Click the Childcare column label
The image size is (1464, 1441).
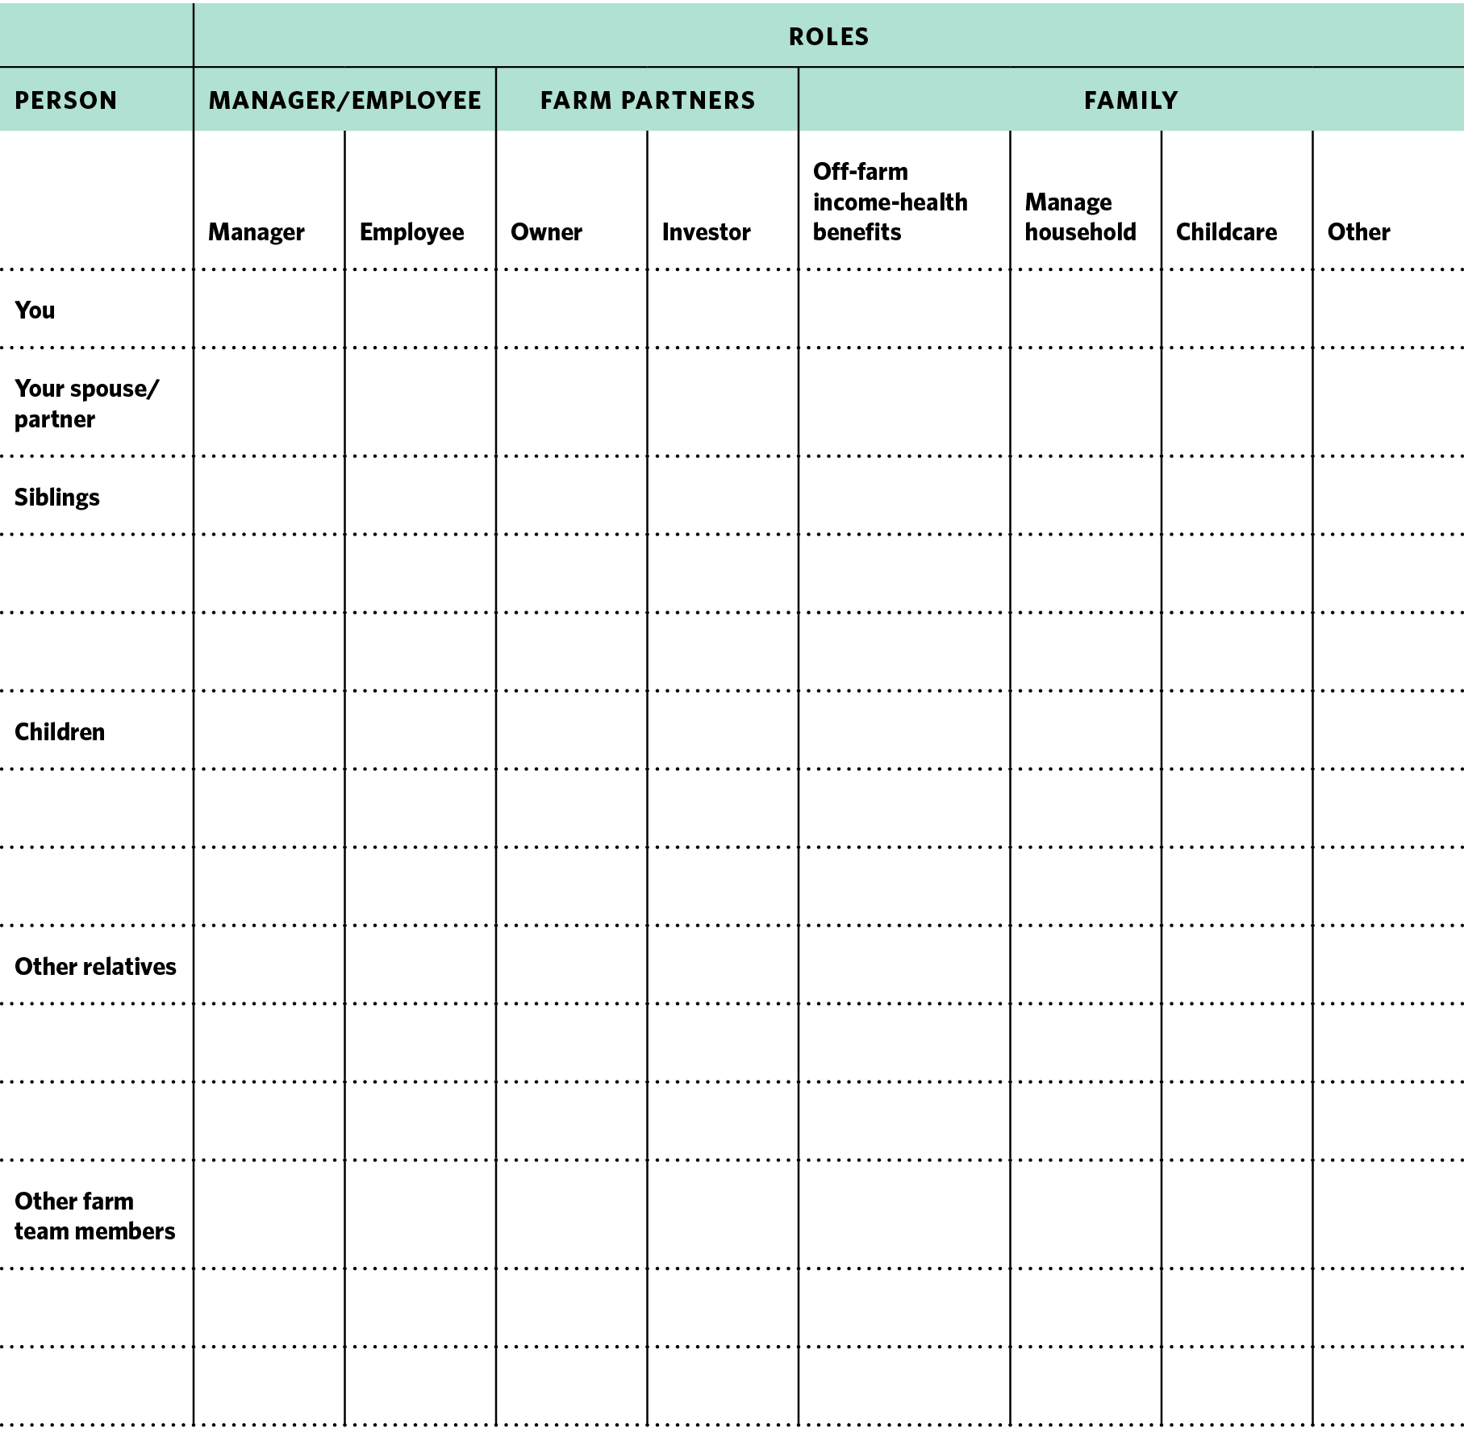pyautogui.click(x=1226, y=232)
